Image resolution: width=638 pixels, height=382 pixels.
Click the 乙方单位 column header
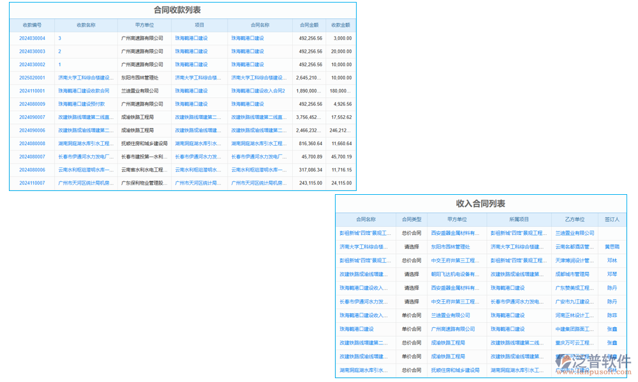(x=574, y=219)
